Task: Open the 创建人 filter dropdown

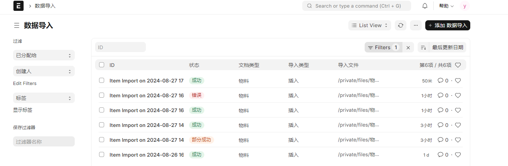Action: (x=44, y=71)
